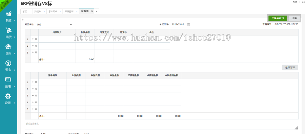Add a row after source document row 1
Screen dimensions: 305x134
coord(33,82)
